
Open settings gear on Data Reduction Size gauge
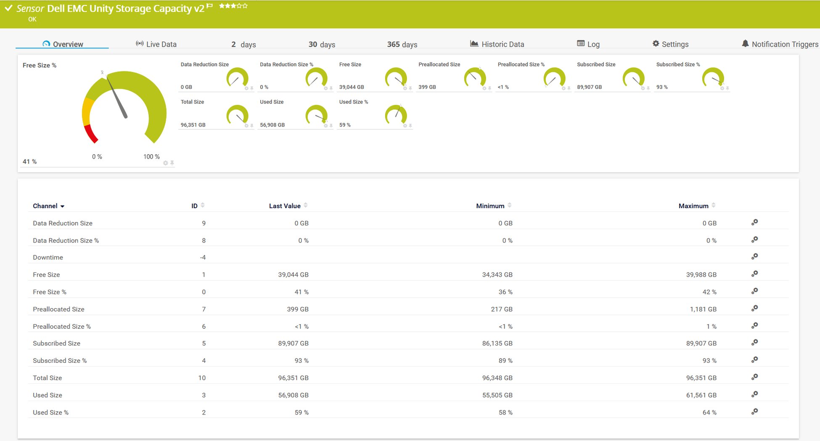pos(246,88)
